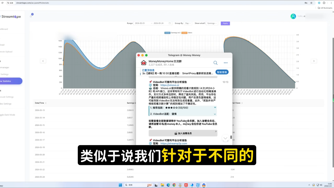Select the 2026-03-13 table row date
This screenshot has width=334, height=188.
(x=40, y=110)
